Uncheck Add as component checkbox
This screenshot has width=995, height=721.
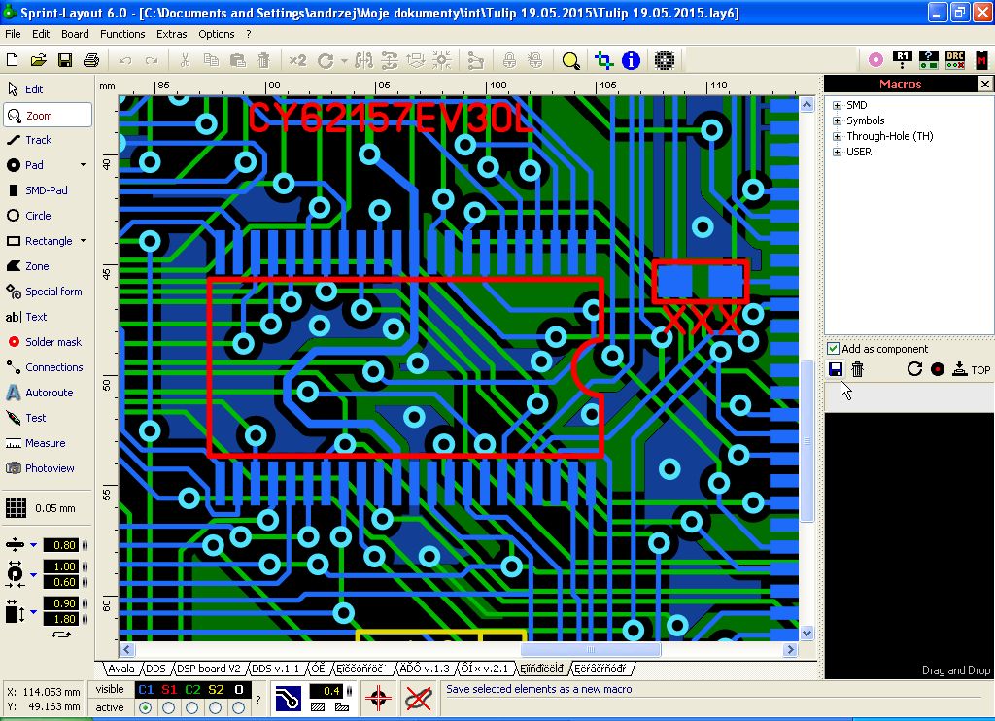coord(833,349)
